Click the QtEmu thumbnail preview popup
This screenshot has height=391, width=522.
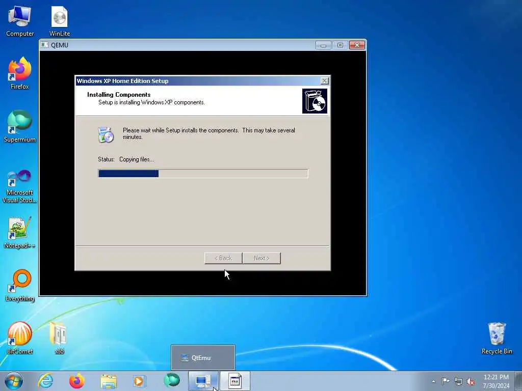(203, 357)
